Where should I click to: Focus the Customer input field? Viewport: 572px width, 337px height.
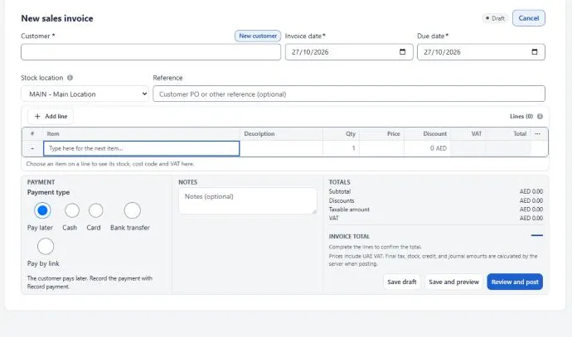[151, 52]
